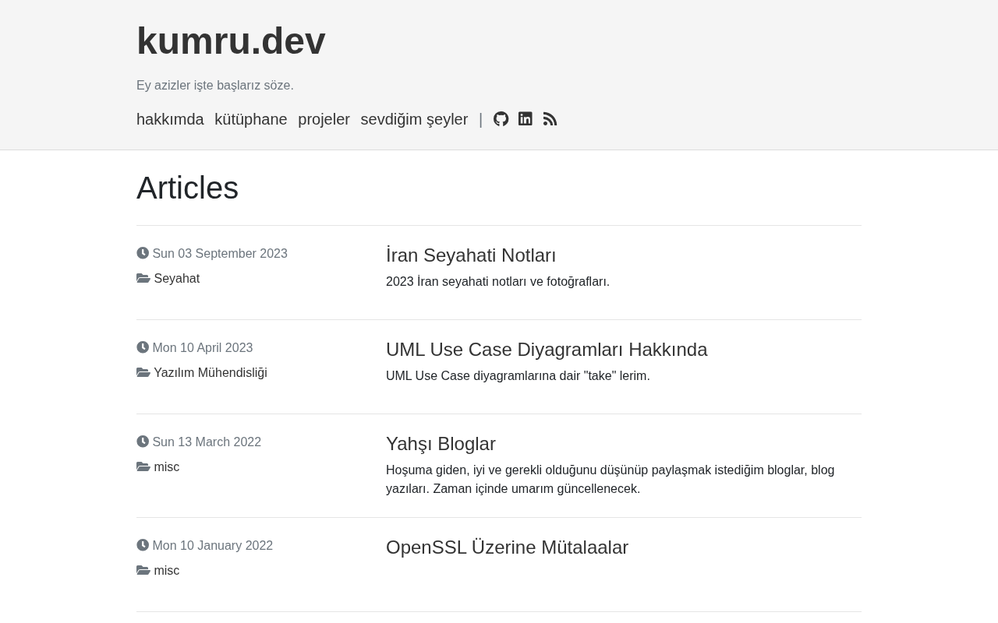Click clock icon beside Sun 13 March 2022

click(143, 442)
